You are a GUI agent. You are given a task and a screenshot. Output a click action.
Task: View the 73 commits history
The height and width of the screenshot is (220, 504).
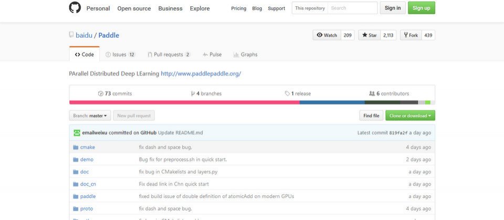115,94
